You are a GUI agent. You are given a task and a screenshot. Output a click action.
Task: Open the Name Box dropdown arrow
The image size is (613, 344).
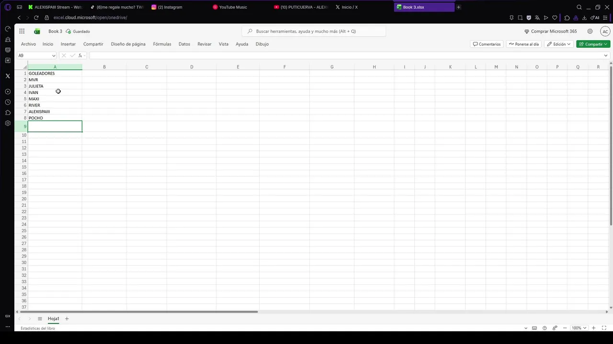(53, 55)
